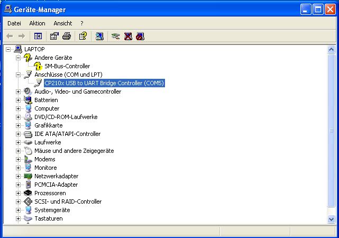Click the Andere Geräte question-mark icon
The image size is (339, 238).
click(x=28, y=58)
